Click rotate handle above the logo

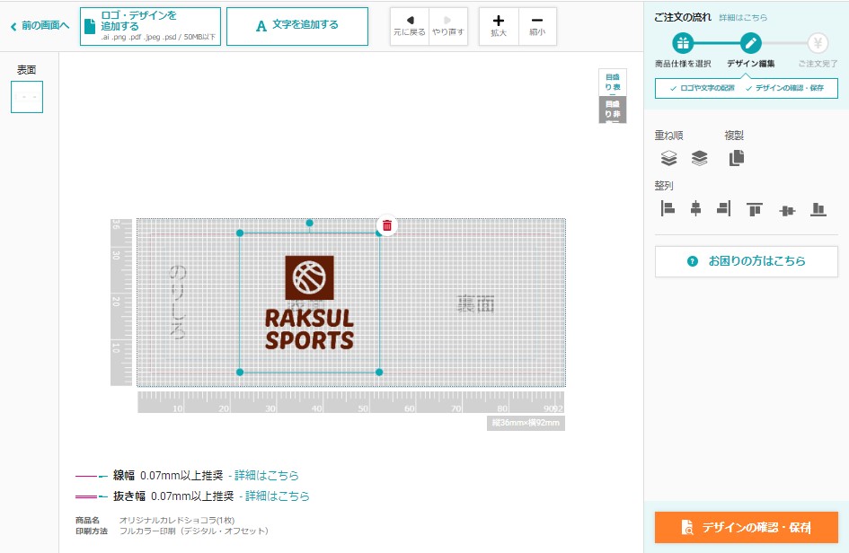pos(309,223)
